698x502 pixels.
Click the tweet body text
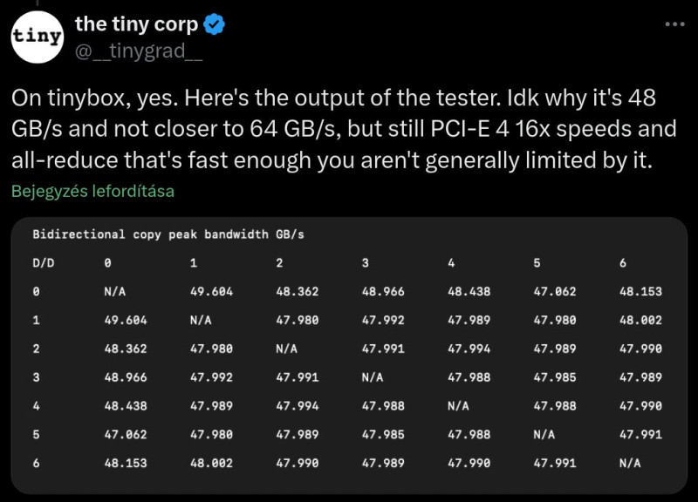pos(344,129)
